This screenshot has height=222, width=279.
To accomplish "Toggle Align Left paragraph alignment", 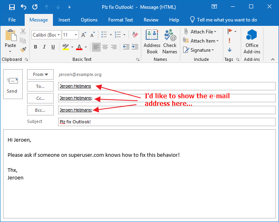I will coord(96,47).
